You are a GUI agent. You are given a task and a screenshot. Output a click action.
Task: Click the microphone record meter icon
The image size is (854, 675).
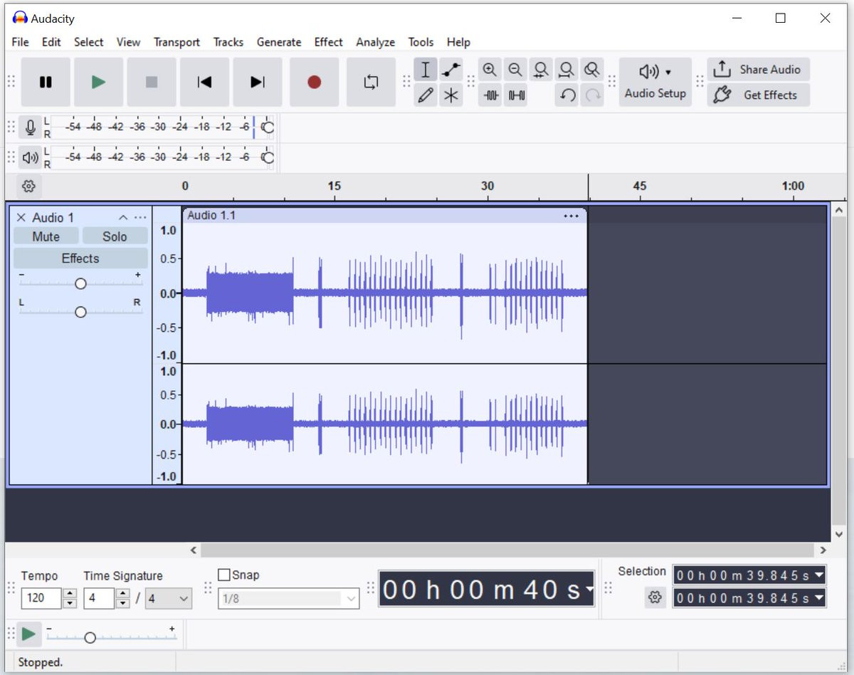pyautogui.click(x=30, y=127)
